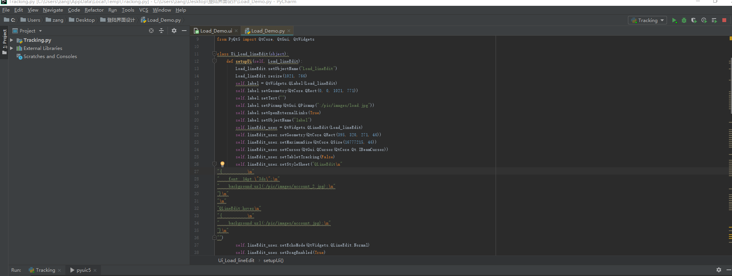The width and height of the screenshot is (732, 276).
Task: Close the Load_Demo.py tab
Action: pyautogui.click(x=289, y=31)
